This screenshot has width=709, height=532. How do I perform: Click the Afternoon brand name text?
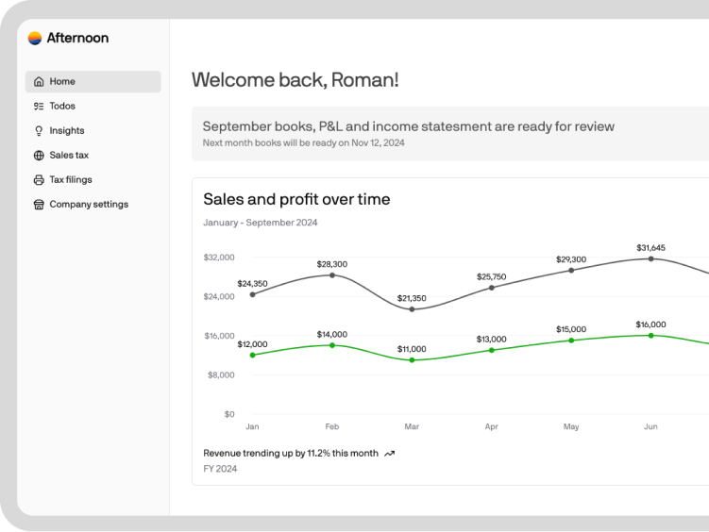77,38
